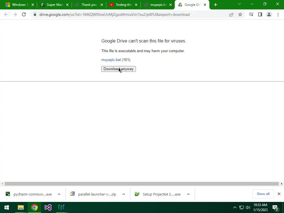The width and height of the screenshot is (284, 213).
Task: Close the Thank you tab
Action: click(102, 5)
